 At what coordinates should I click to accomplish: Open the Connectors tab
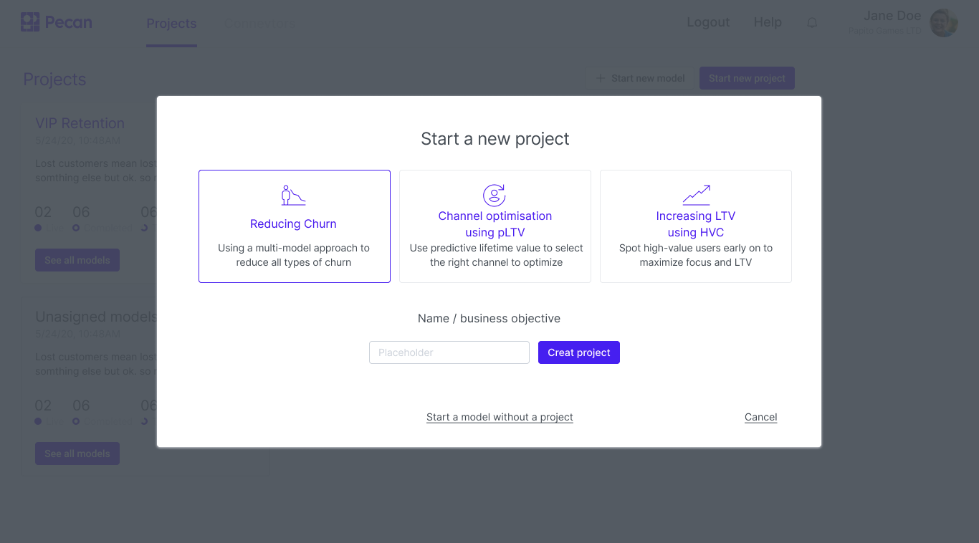(x=259, y=24)
